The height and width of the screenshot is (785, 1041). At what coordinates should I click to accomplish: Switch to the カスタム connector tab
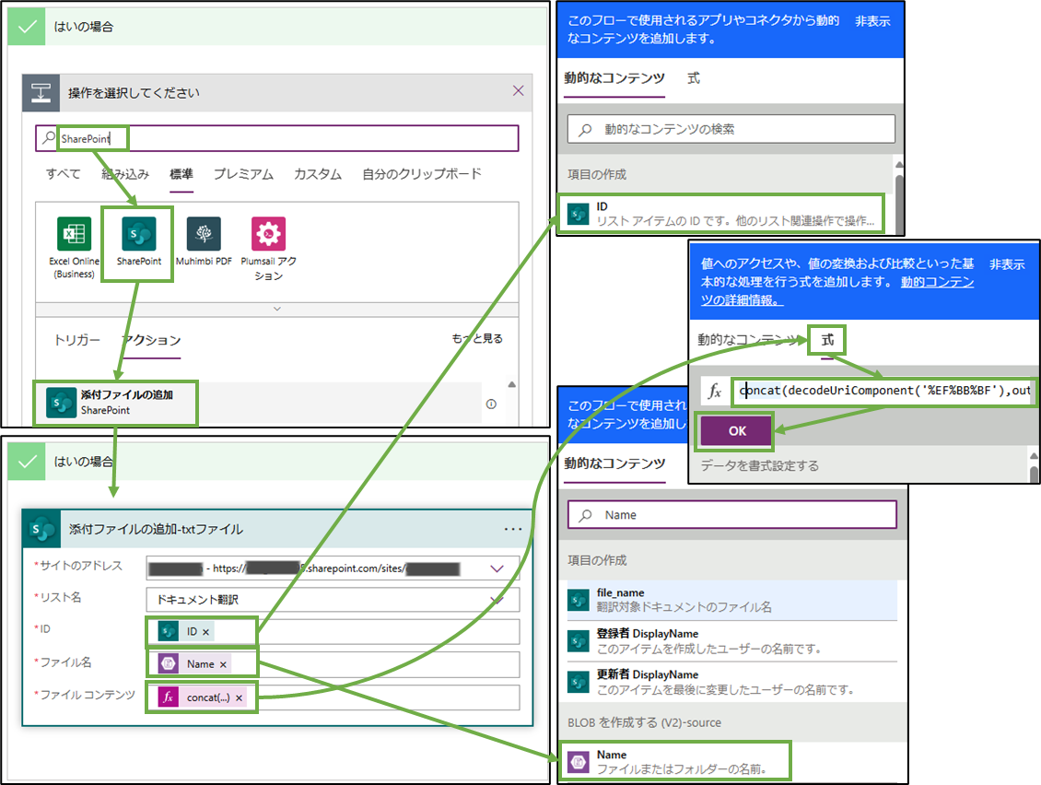[318, 174]
